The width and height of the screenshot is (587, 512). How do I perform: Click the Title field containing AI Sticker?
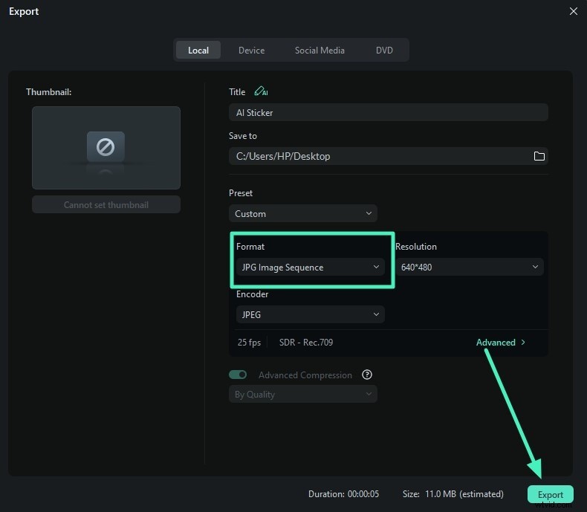[388, 113]
